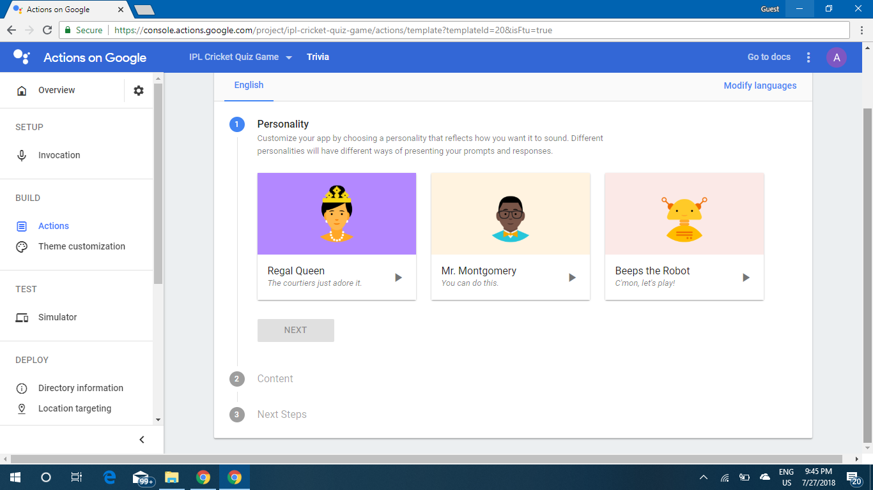The width and height of the screenshot is (873, 490).
Task: Click the Modify languages link
Action: 760,85
